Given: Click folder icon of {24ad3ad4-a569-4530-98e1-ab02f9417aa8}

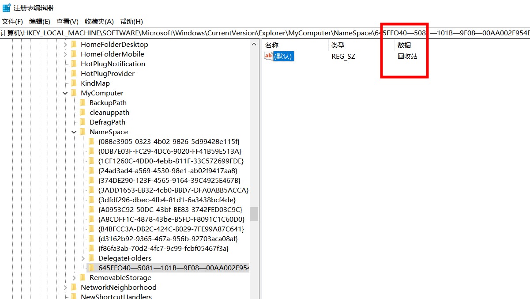Looking at the screenshot, I should point(91,170).
